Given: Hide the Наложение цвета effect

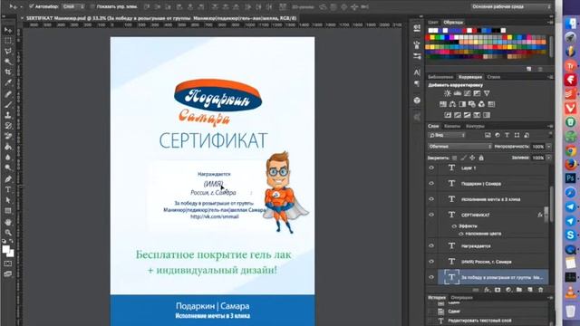Looking at the screenshot, I should [x=461, y=234].
